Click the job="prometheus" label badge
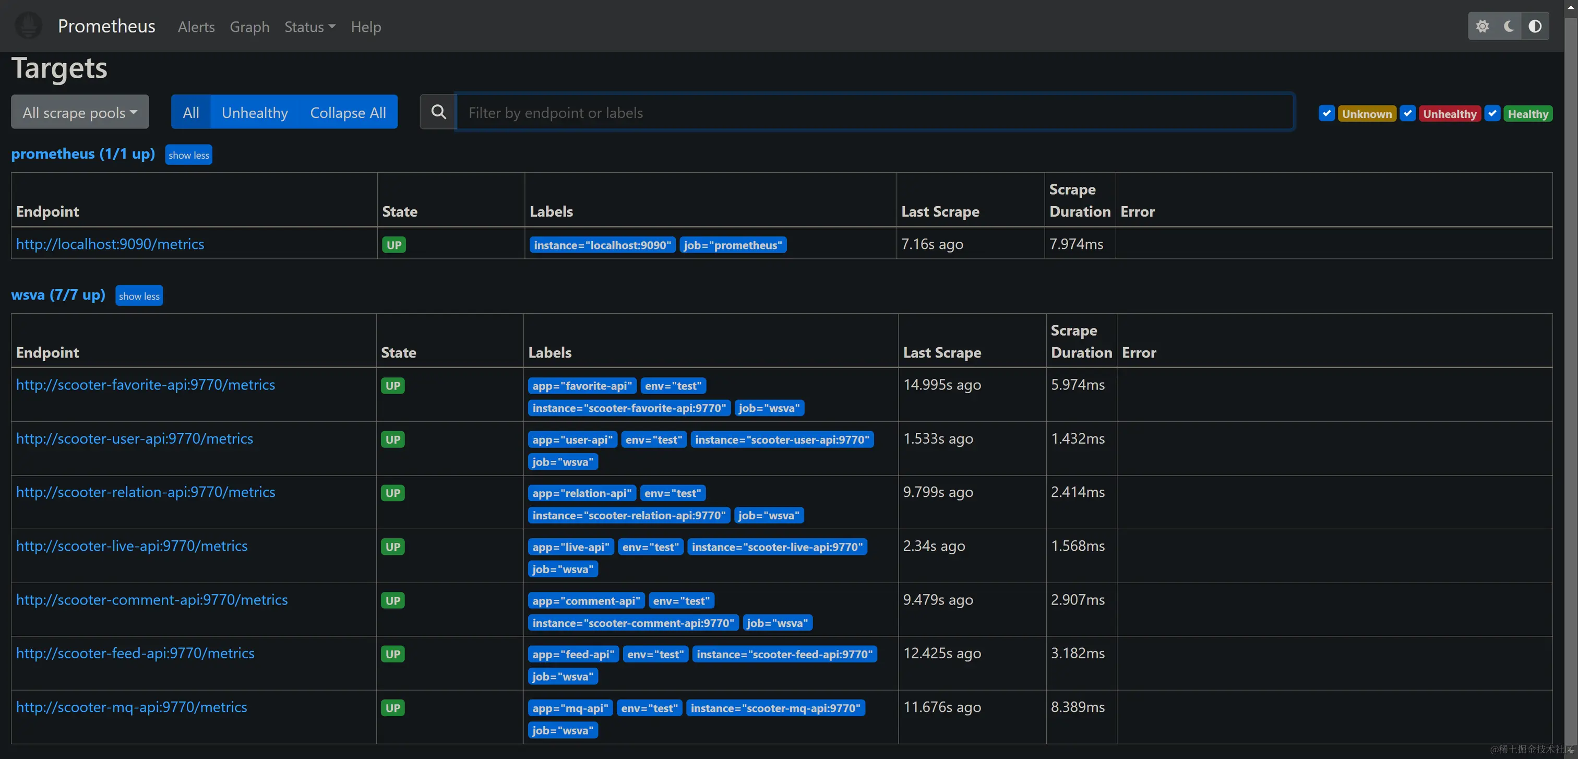Screen dimensions: 1578x759 pos(732,245)
